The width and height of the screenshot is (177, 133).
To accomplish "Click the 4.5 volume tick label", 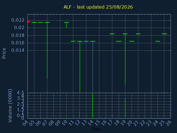I will click(x=20, y=93).
